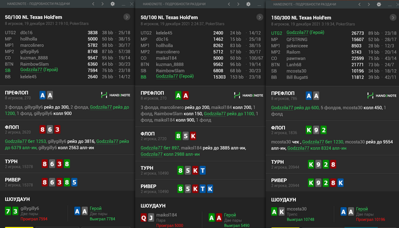Click Godzzila77 рейз до 1100 in middle preflop
Image resolution: width=399 pixels, height=228 pixels.
[x=229, y=114]
